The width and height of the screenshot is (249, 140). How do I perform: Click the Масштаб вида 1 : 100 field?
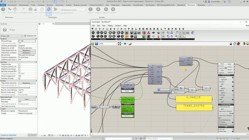pyautogui.click(x=27, y=41)
